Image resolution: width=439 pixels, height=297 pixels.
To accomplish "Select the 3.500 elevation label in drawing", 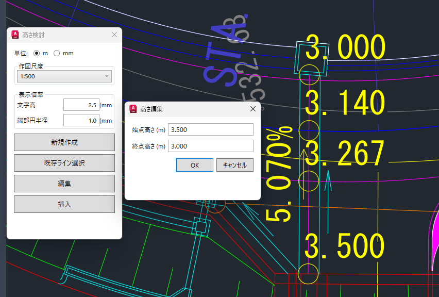I will (x=345, y=246).
